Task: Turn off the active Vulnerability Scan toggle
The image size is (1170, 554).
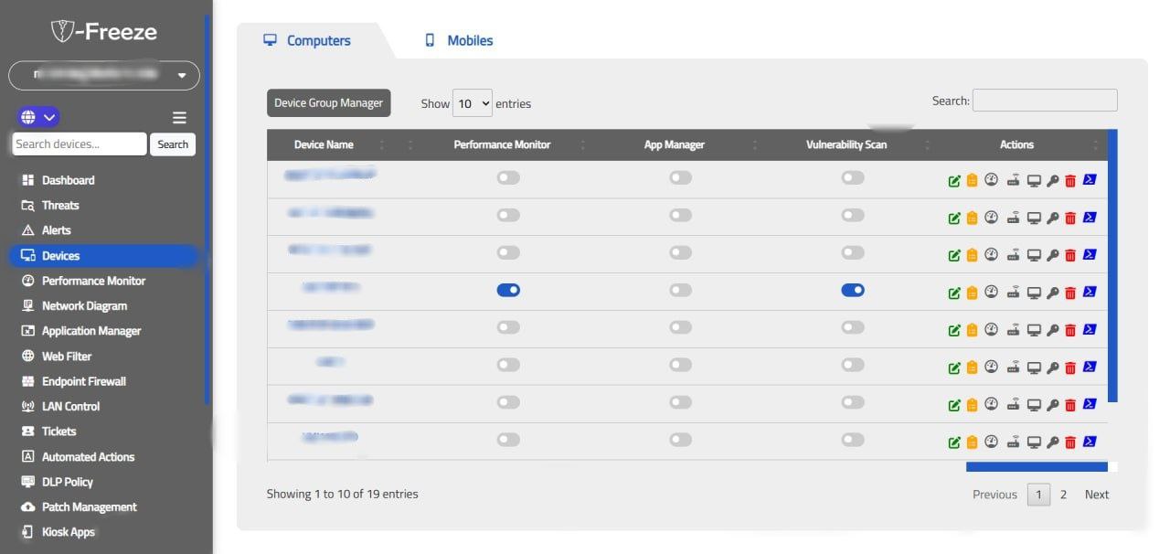Action: [853, 289]
